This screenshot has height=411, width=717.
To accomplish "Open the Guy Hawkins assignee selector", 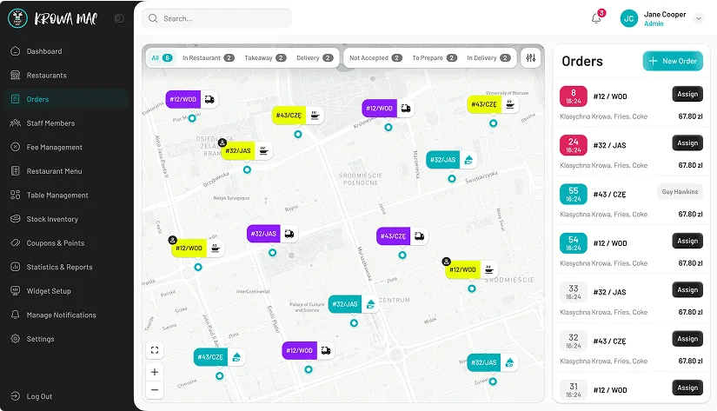I will [680, 192].
